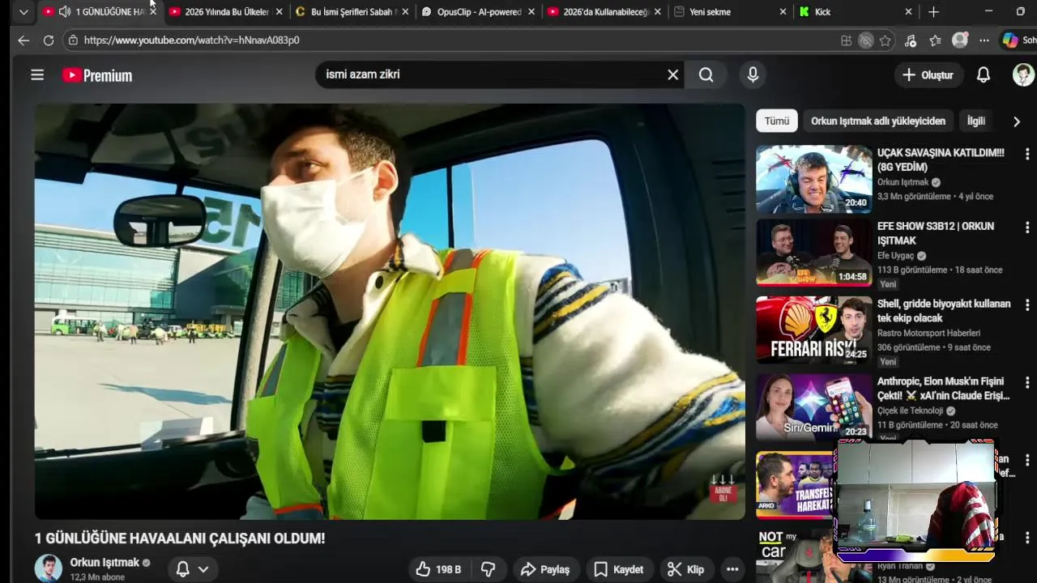This screenshot has height=583, width=1037.
Task: Open EFE SHOW S3B12 thumbnail
Action: click(x=814, y=253)
